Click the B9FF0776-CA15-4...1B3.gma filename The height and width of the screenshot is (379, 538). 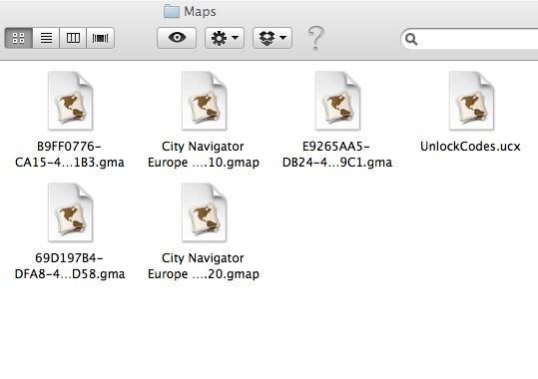70,155
